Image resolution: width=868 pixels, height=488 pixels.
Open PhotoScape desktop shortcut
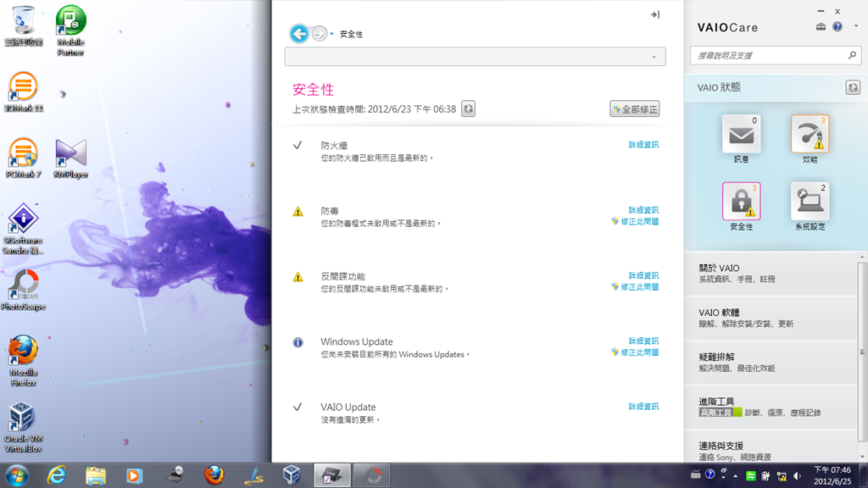coord(23,290)
